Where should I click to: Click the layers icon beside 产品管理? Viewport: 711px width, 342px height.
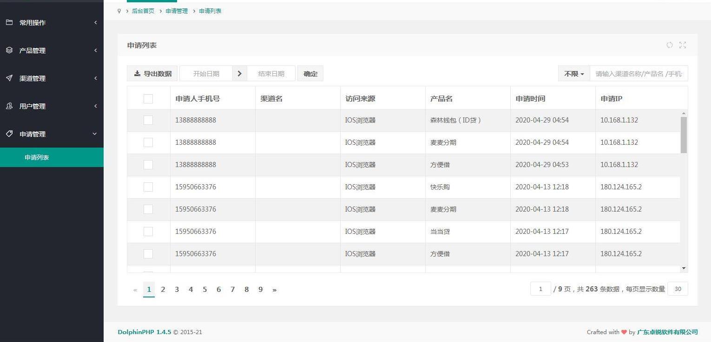click(x=9, y=50)
